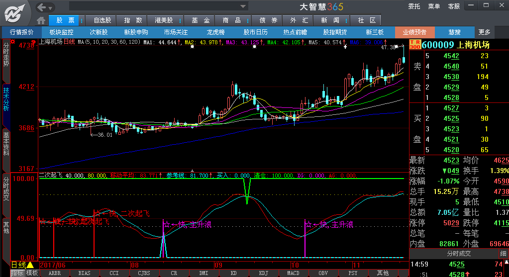Click the TR 300 badge icon
This screenshot has width=509, height=277.
415,45
